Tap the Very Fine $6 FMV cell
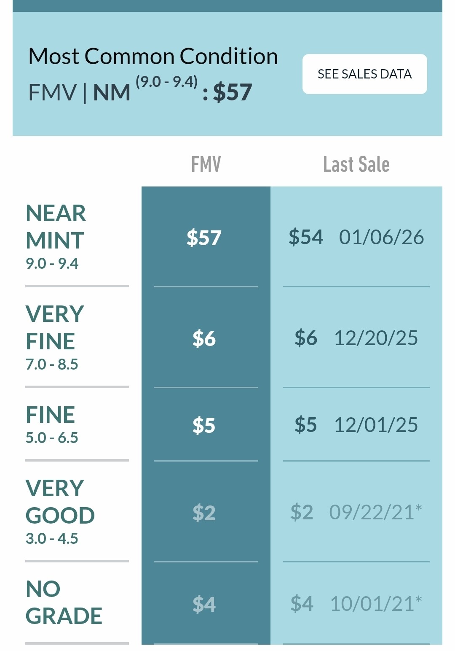455x651 pixels. (204, 338)
